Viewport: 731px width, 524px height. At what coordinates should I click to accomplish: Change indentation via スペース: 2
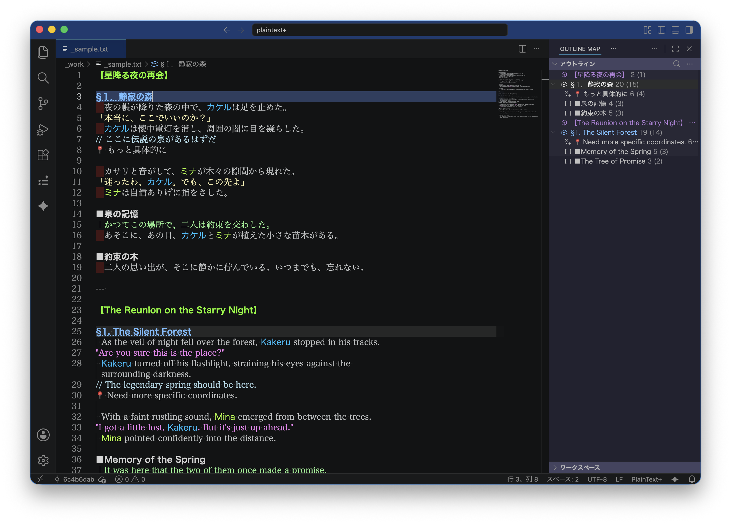(562, 479)
